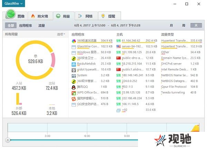207x149 pixels.
Task: Click the GlassWire Con... app icon
Action: tap(74, 47)
